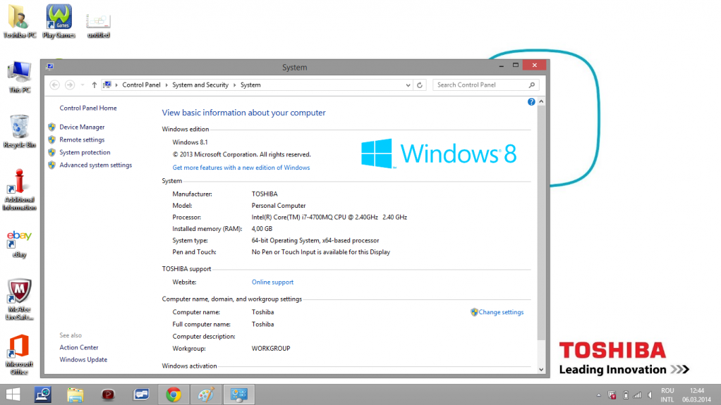Image resolution: width=721 pixels, height=405 pixels.
Task: Click the search magnifier icon
Action: tap(532, 85)
